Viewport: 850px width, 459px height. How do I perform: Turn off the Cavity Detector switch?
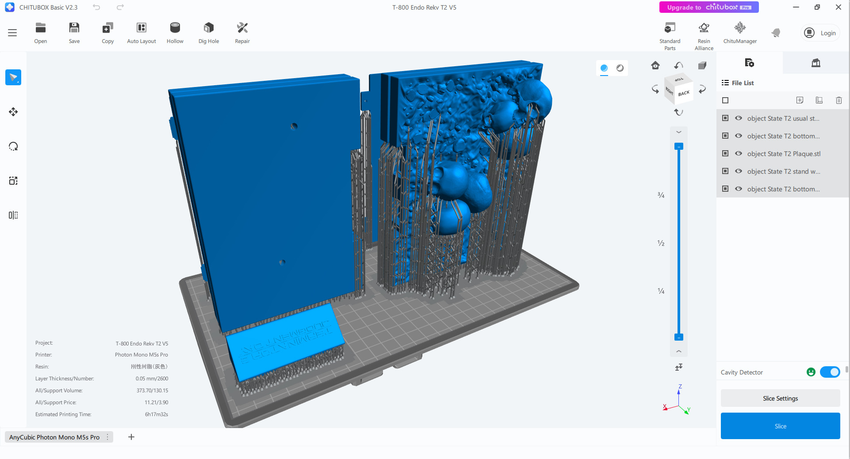pyautogui.click(x=830, y=372)
